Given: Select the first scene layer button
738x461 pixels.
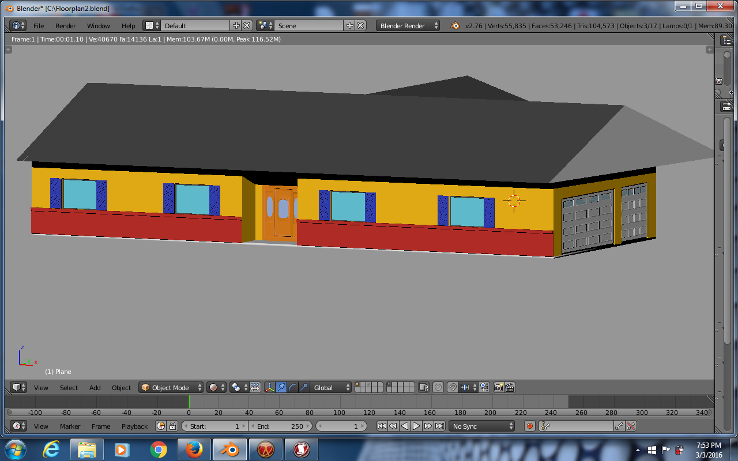Looking at the screenshot, I should click(358, 384).
